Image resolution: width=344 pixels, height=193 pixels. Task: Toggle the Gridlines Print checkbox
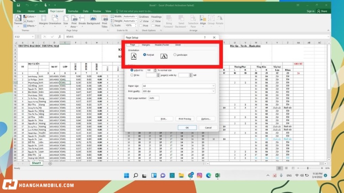point(141,26)
